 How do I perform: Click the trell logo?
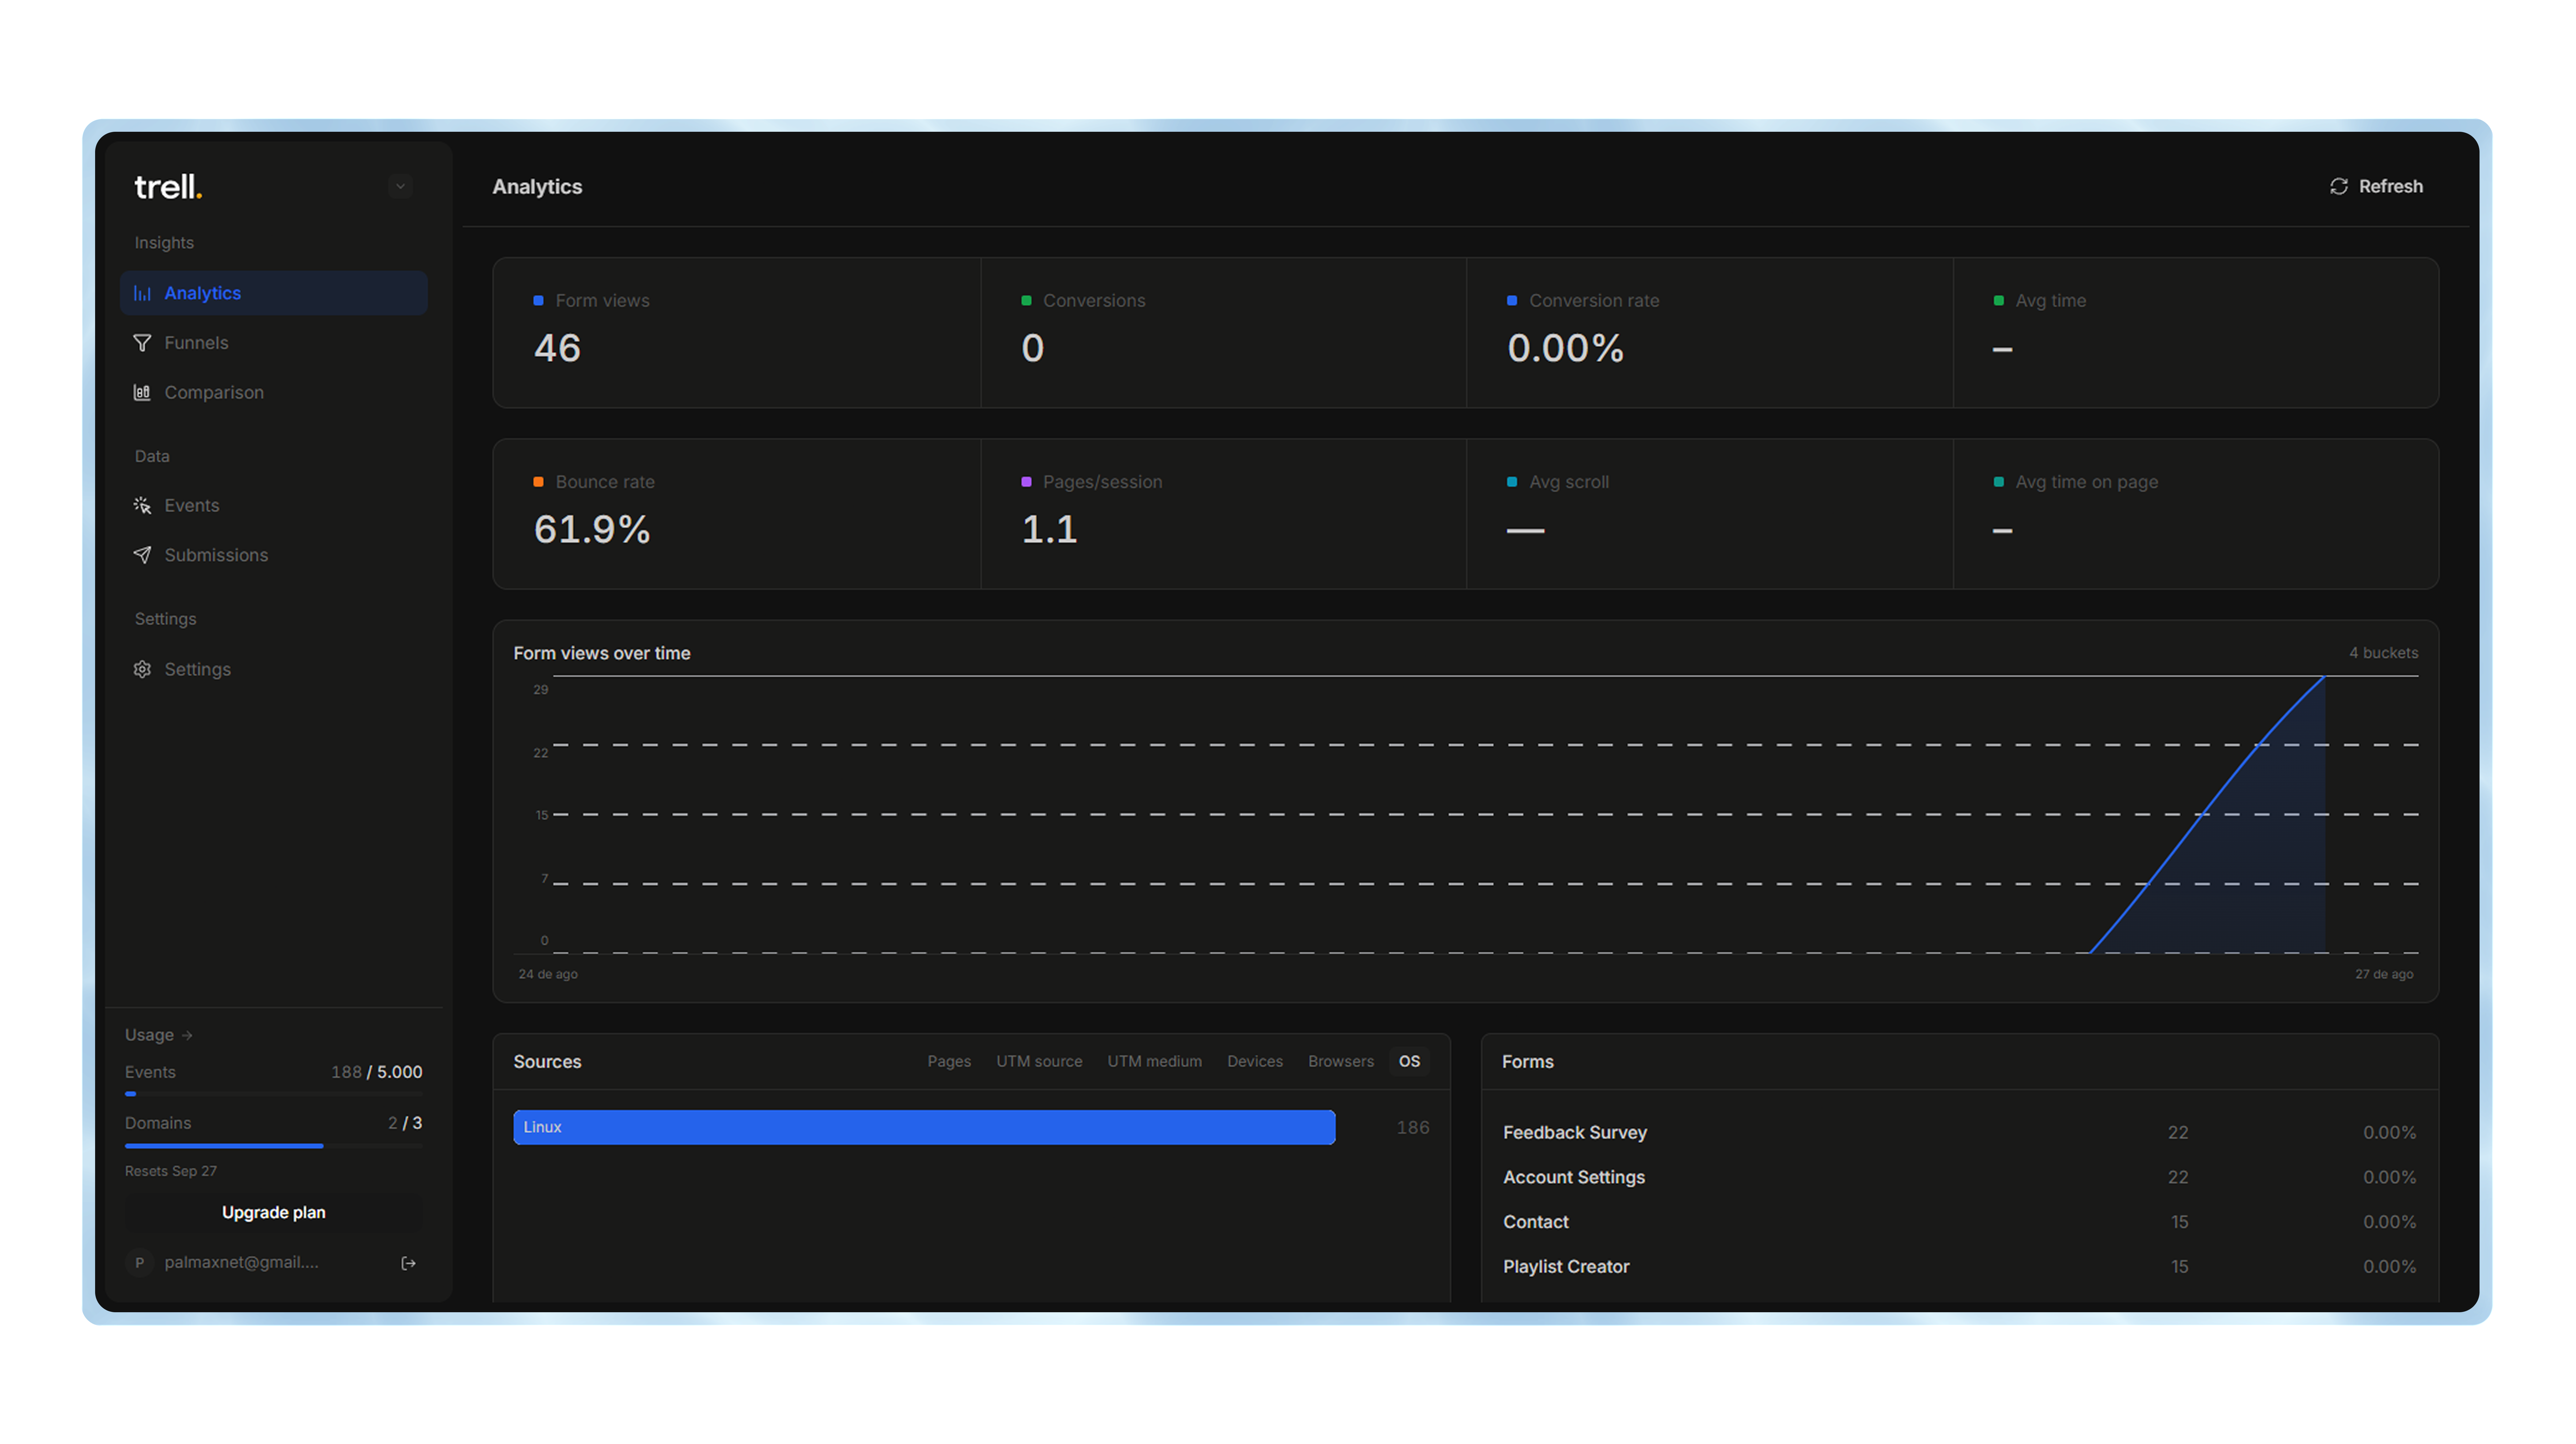168,187
